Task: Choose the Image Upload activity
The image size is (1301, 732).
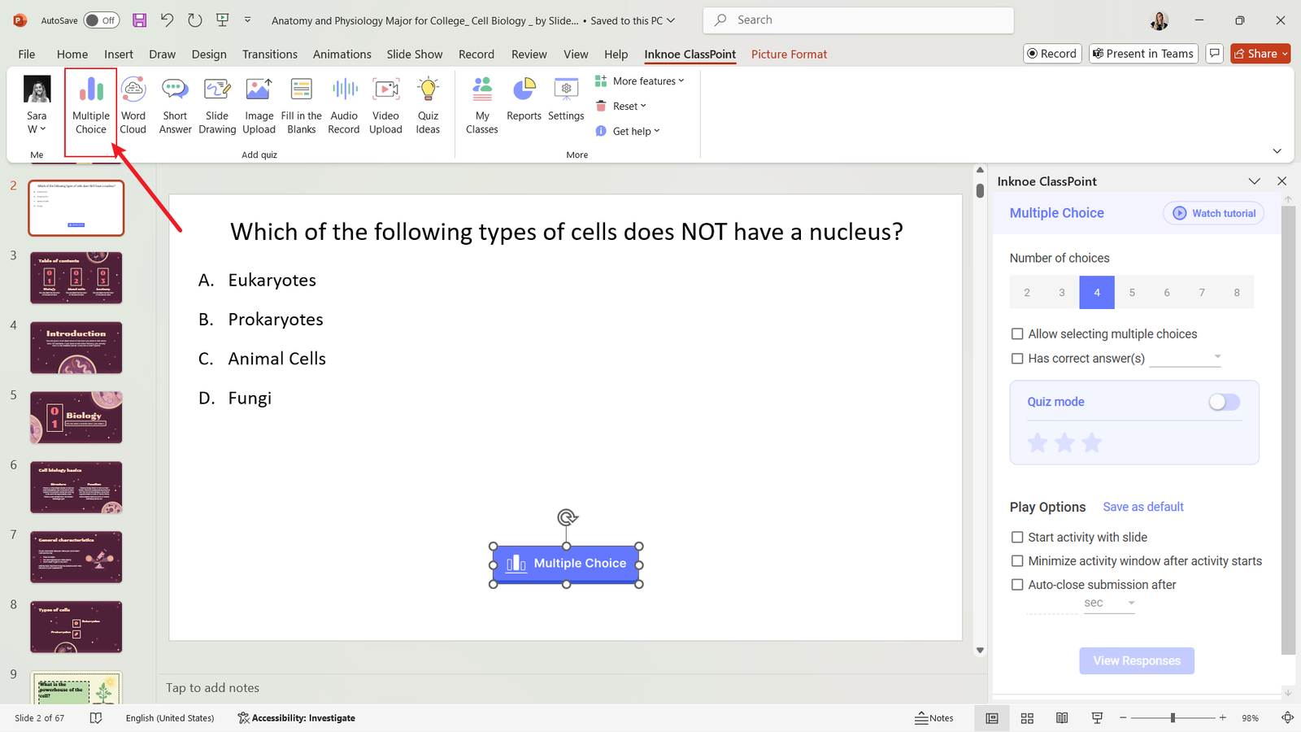Action: [259, 106]
